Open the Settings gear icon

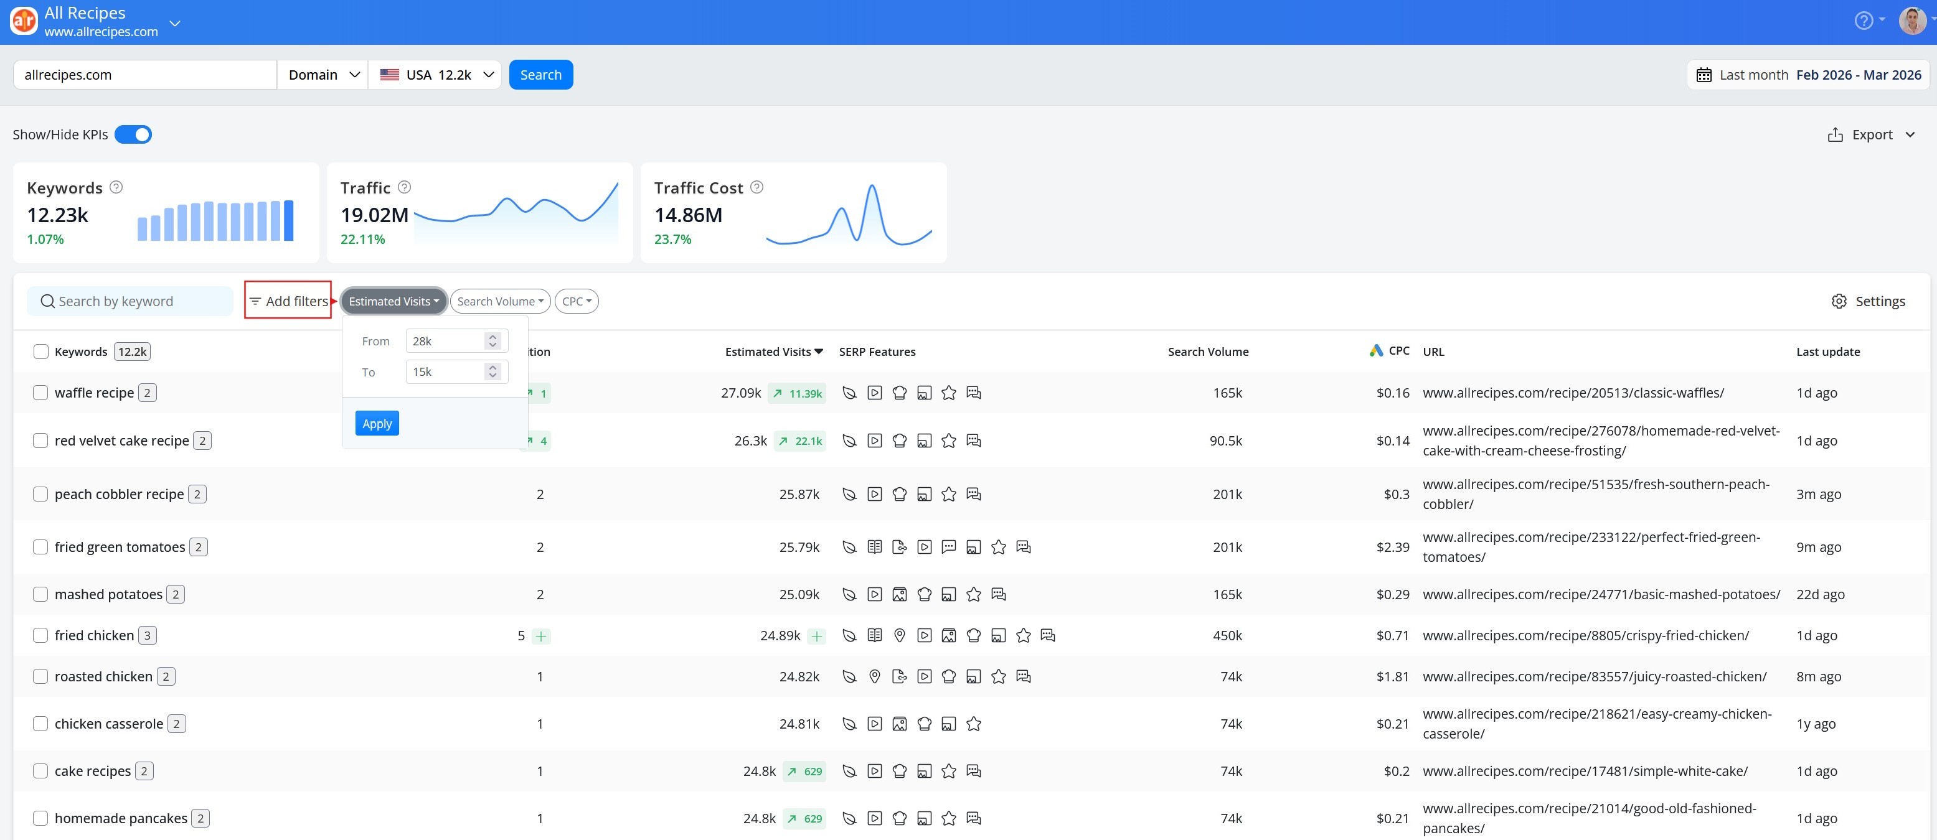coord(1839,301)
